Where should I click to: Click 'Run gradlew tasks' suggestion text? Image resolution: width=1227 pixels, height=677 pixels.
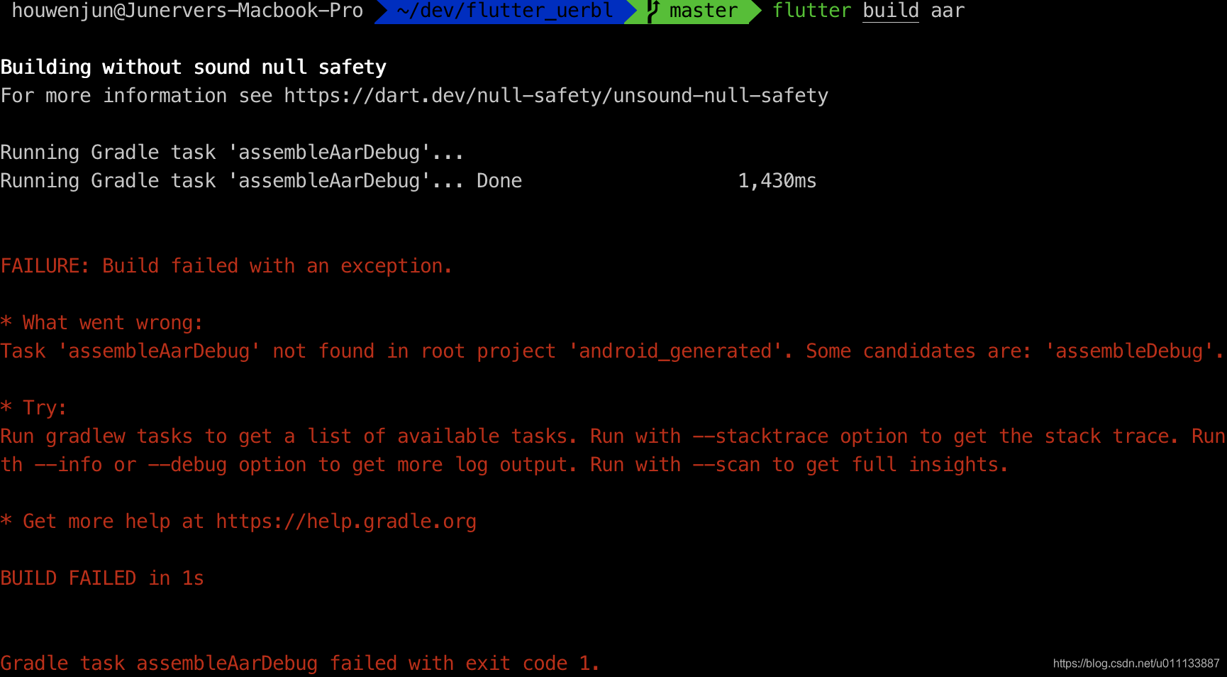point(96,436)
